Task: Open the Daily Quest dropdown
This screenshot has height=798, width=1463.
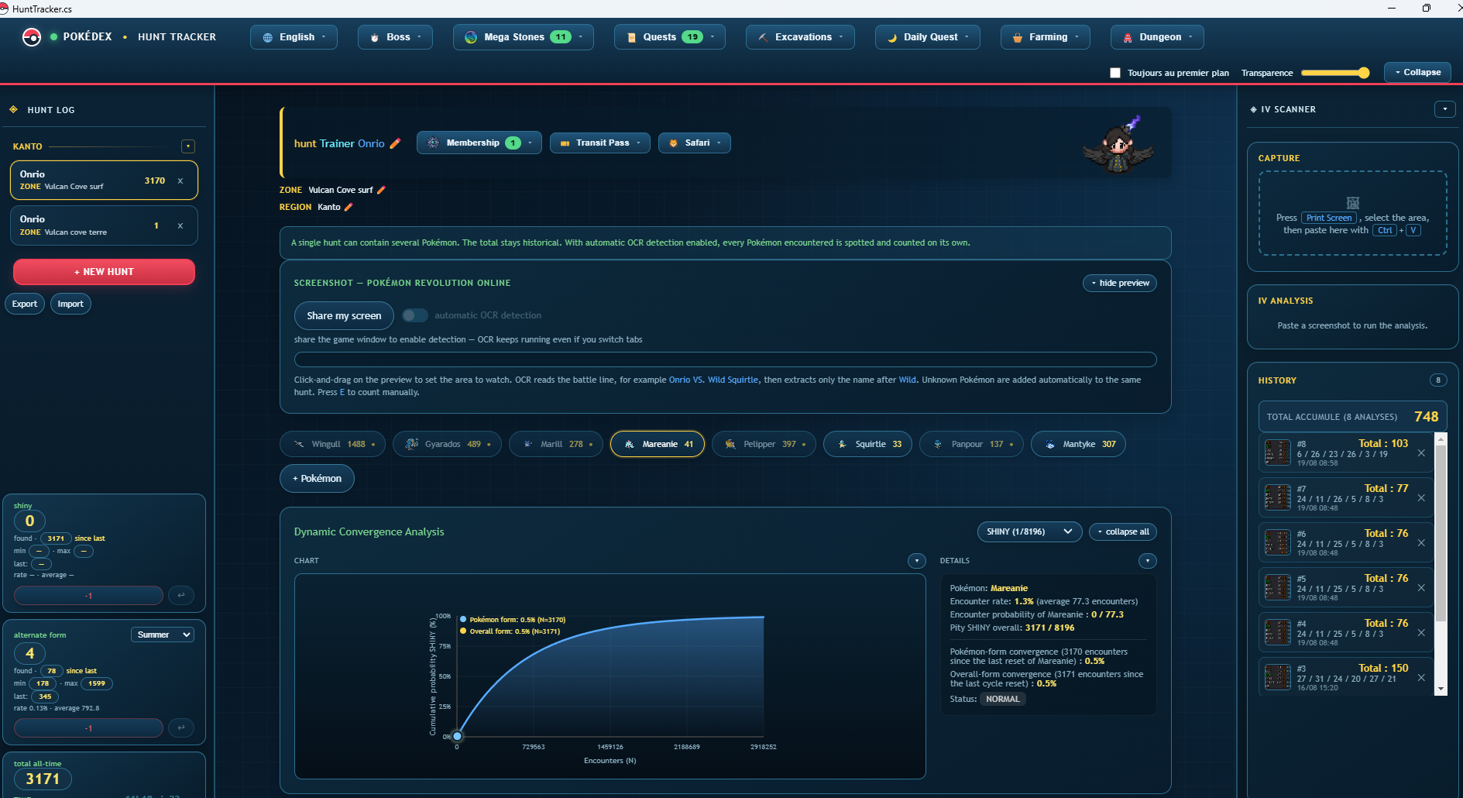Action: pyautogui.click(x=928, y=37)
